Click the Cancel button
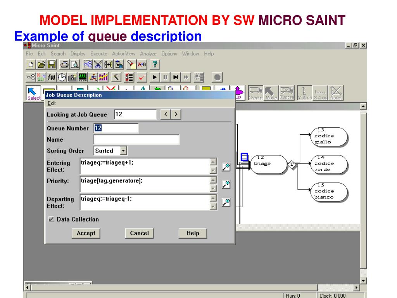This screenshot has height=298, width=397. [139, 233]
